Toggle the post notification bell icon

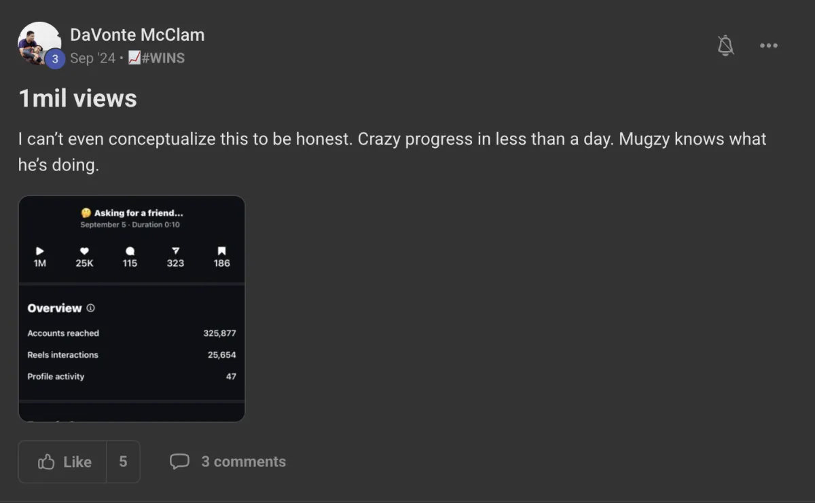(726, 45)
